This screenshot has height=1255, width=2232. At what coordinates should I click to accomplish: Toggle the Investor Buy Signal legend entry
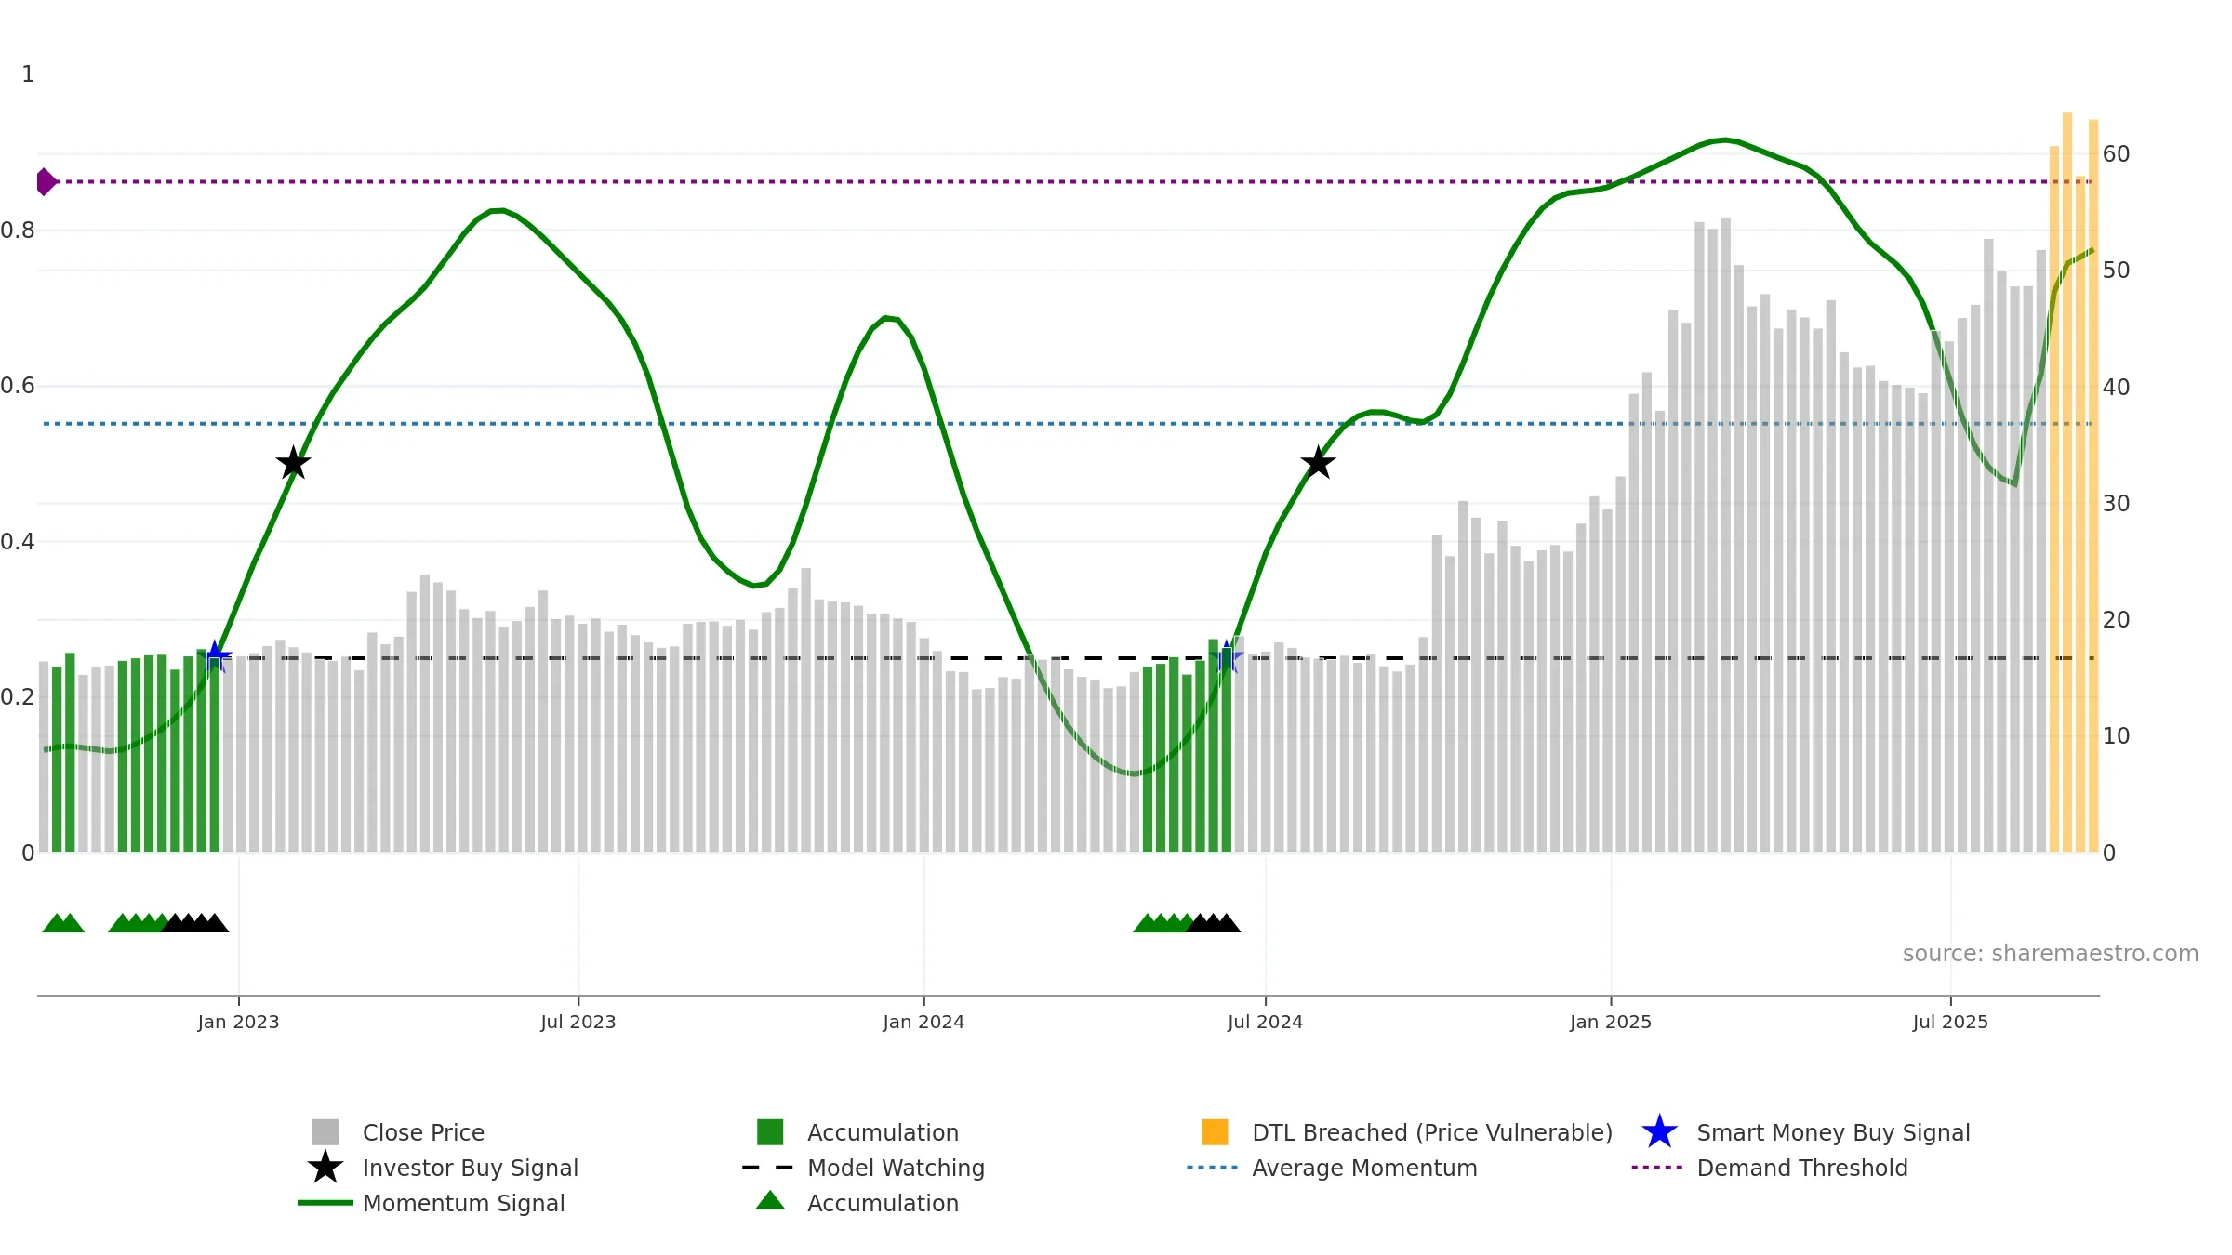click(x=443, y=1168)
